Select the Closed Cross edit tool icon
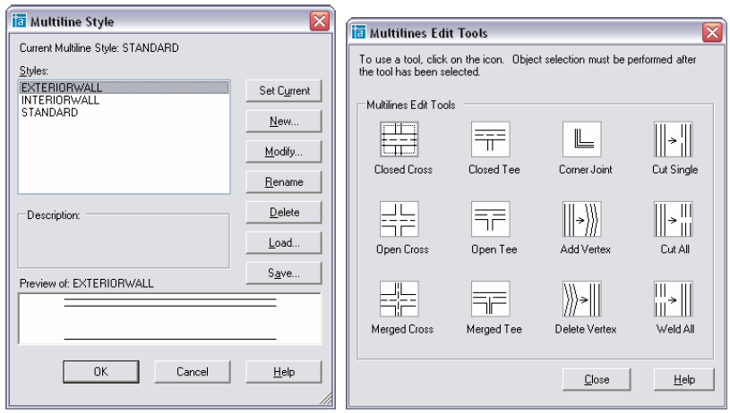 click(399, 139)
